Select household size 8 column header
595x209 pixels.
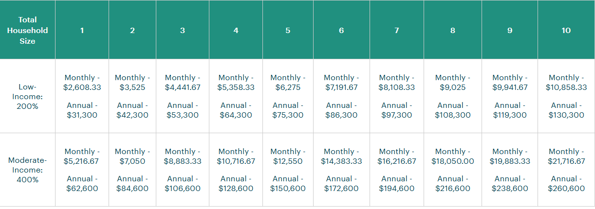point(453,30)
